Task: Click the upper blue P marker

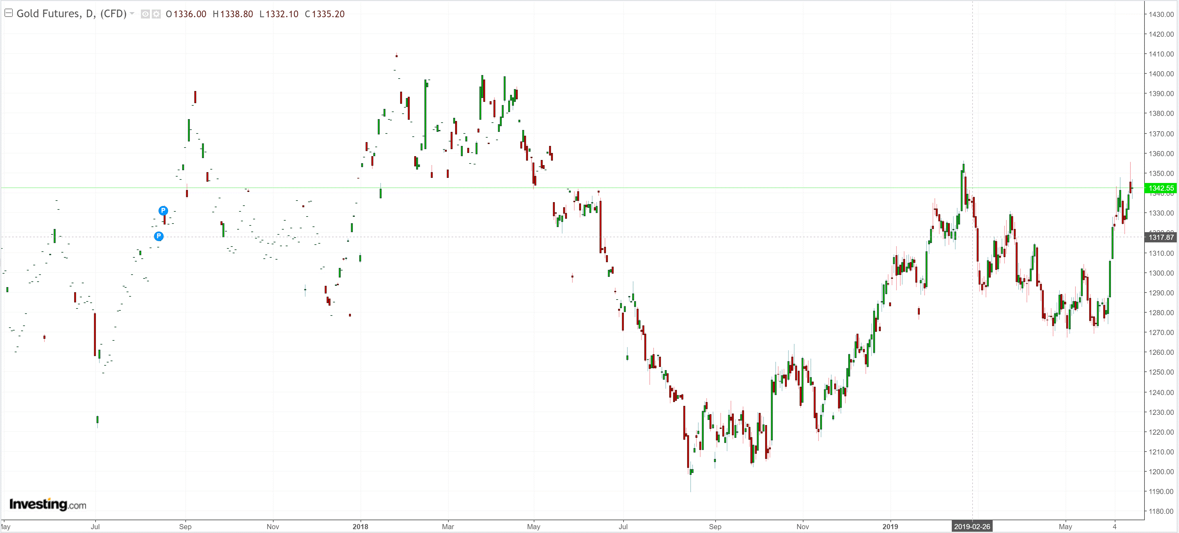Action: pyautogui.click(x=163, y=210)
